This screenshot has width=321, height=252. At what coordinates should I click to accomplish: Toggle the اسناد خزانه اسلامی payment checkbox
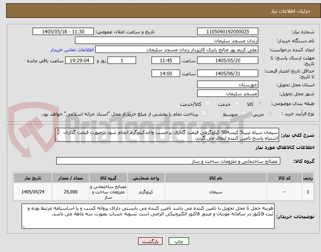tap(204, 113)
